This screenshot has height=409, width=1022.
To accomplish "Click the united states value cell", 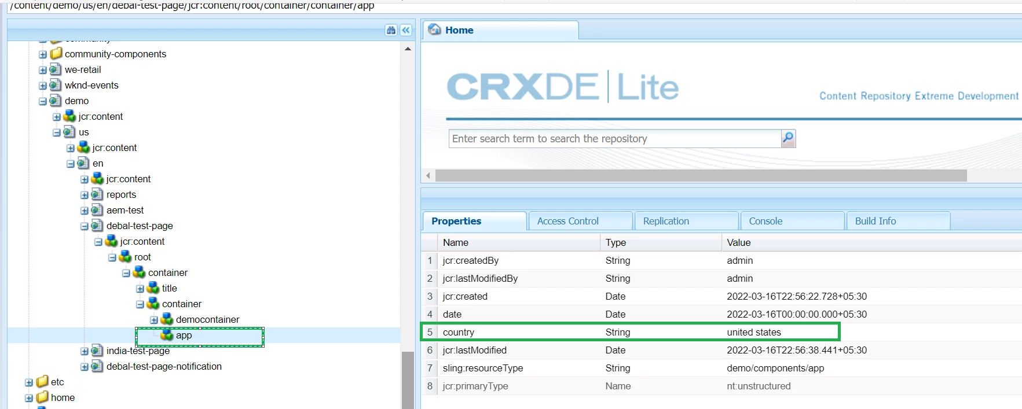I will pyautogui.click(x=754, y=332).
